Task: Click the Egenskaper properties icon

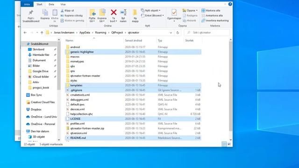Action: [174, 13]
